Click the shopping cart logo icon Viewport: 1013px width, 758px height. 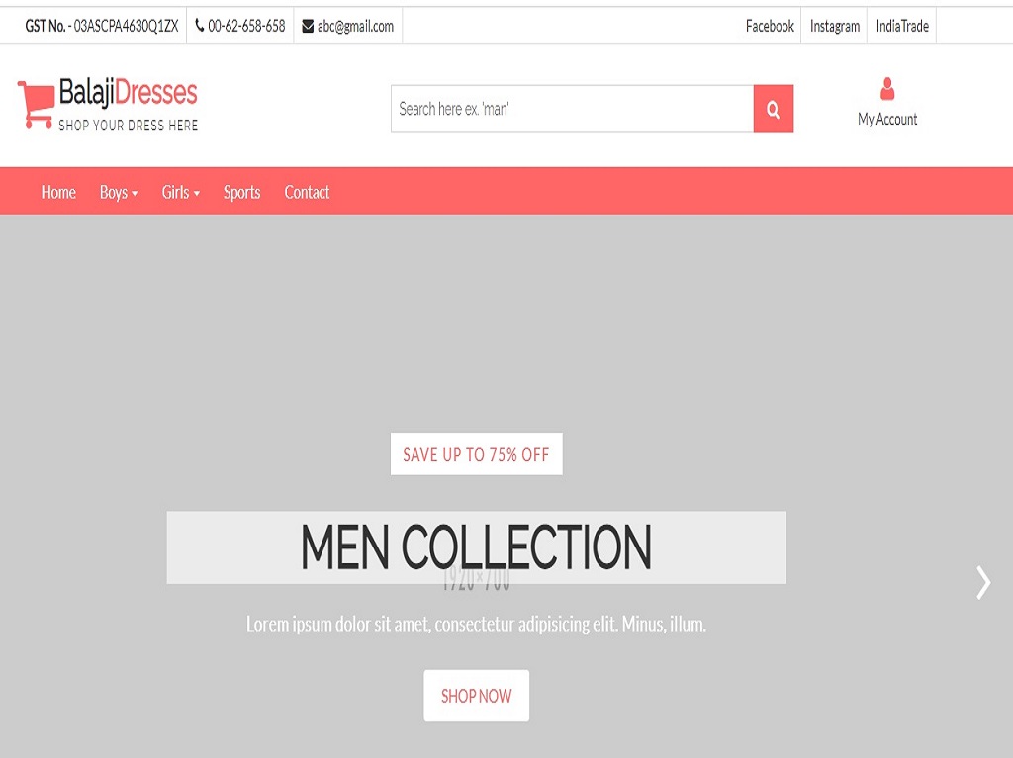(36, 105)
